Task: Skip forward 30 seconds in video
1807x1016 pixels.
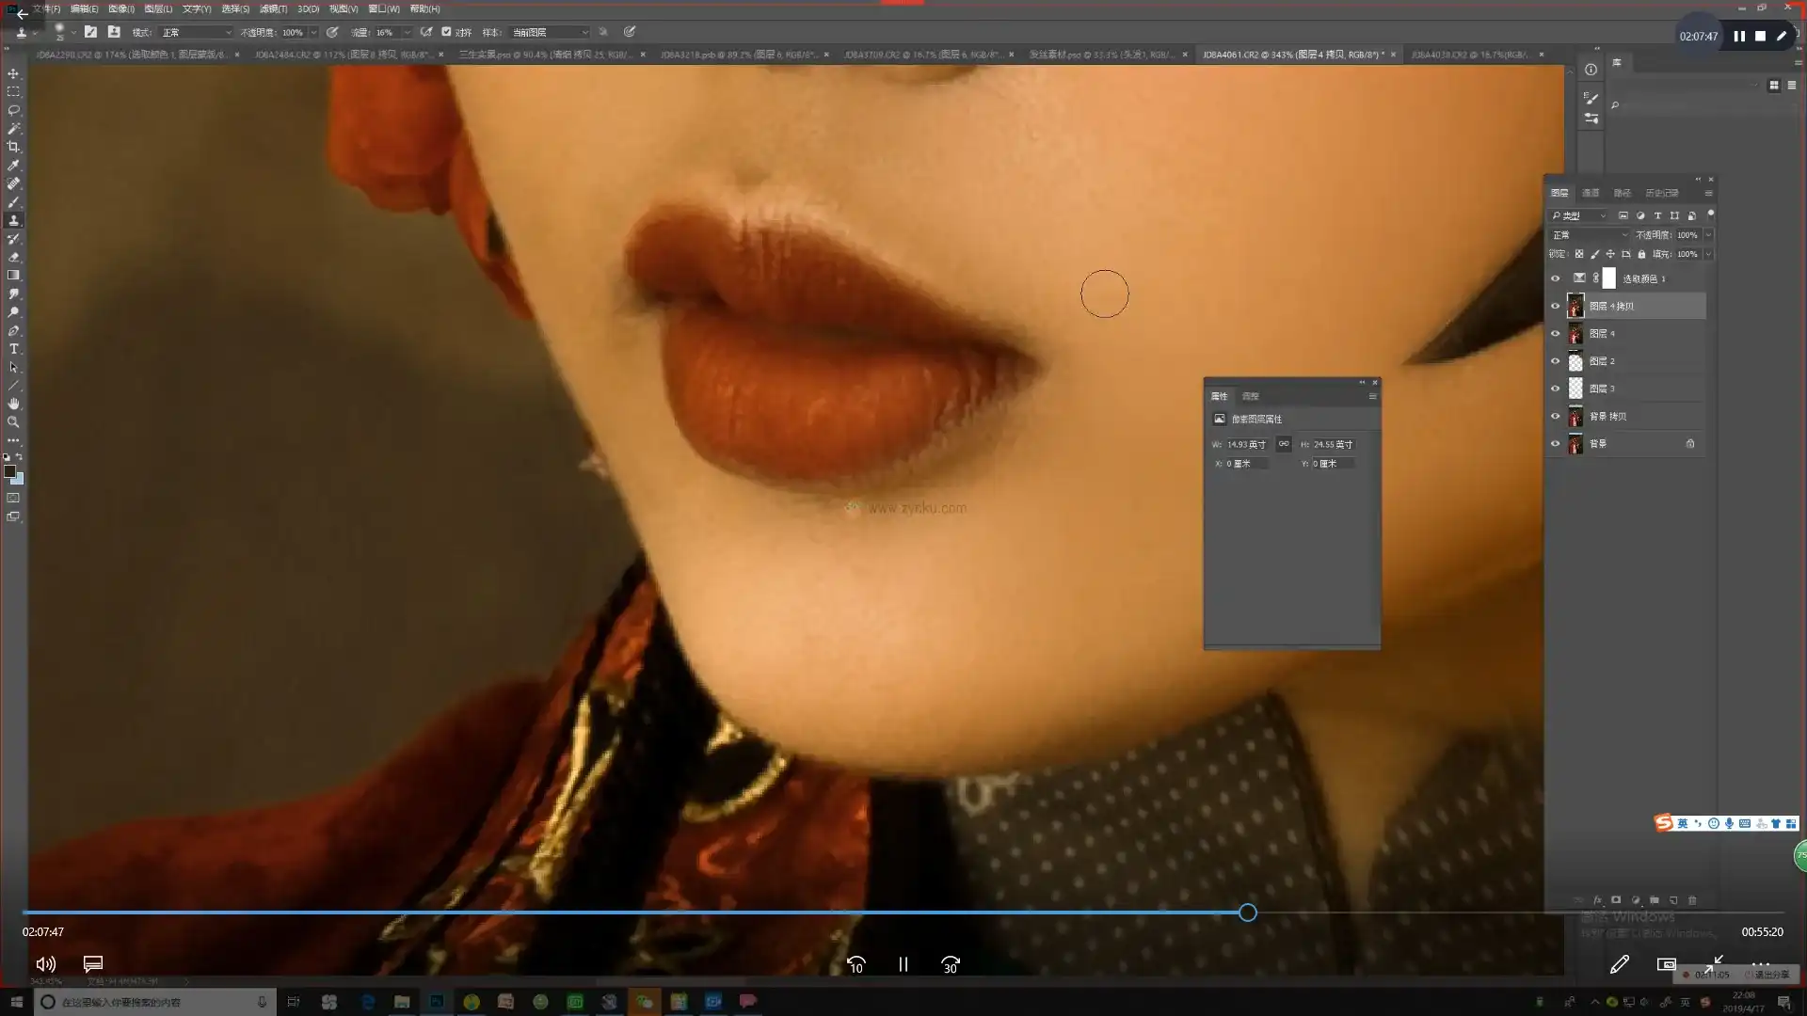Action: pos(951,964)
